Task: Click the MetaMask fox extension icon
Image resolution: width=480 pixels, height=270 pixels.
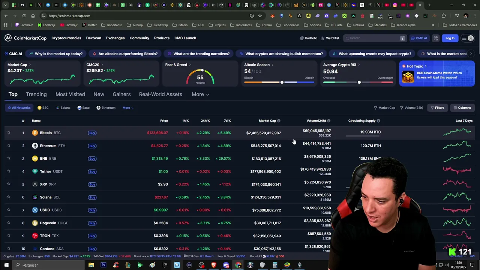Action: [272, 16]
